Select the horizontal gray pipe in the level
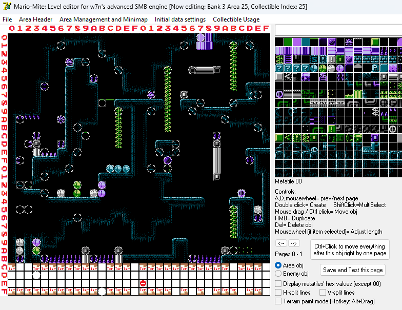The height and width of the screenshot is (310, 402). [204, 70]
